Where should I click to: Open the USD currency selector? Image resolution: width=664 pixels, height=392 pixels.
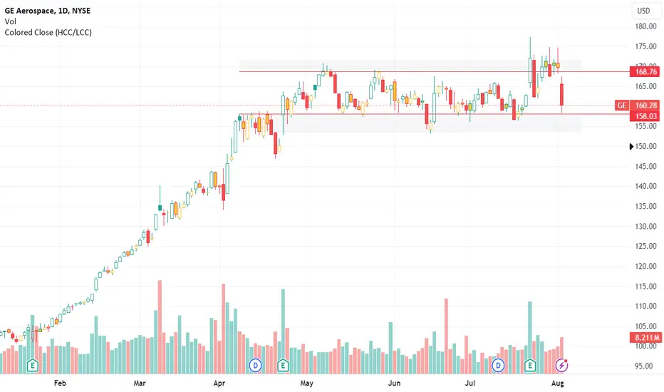point(643,11)
